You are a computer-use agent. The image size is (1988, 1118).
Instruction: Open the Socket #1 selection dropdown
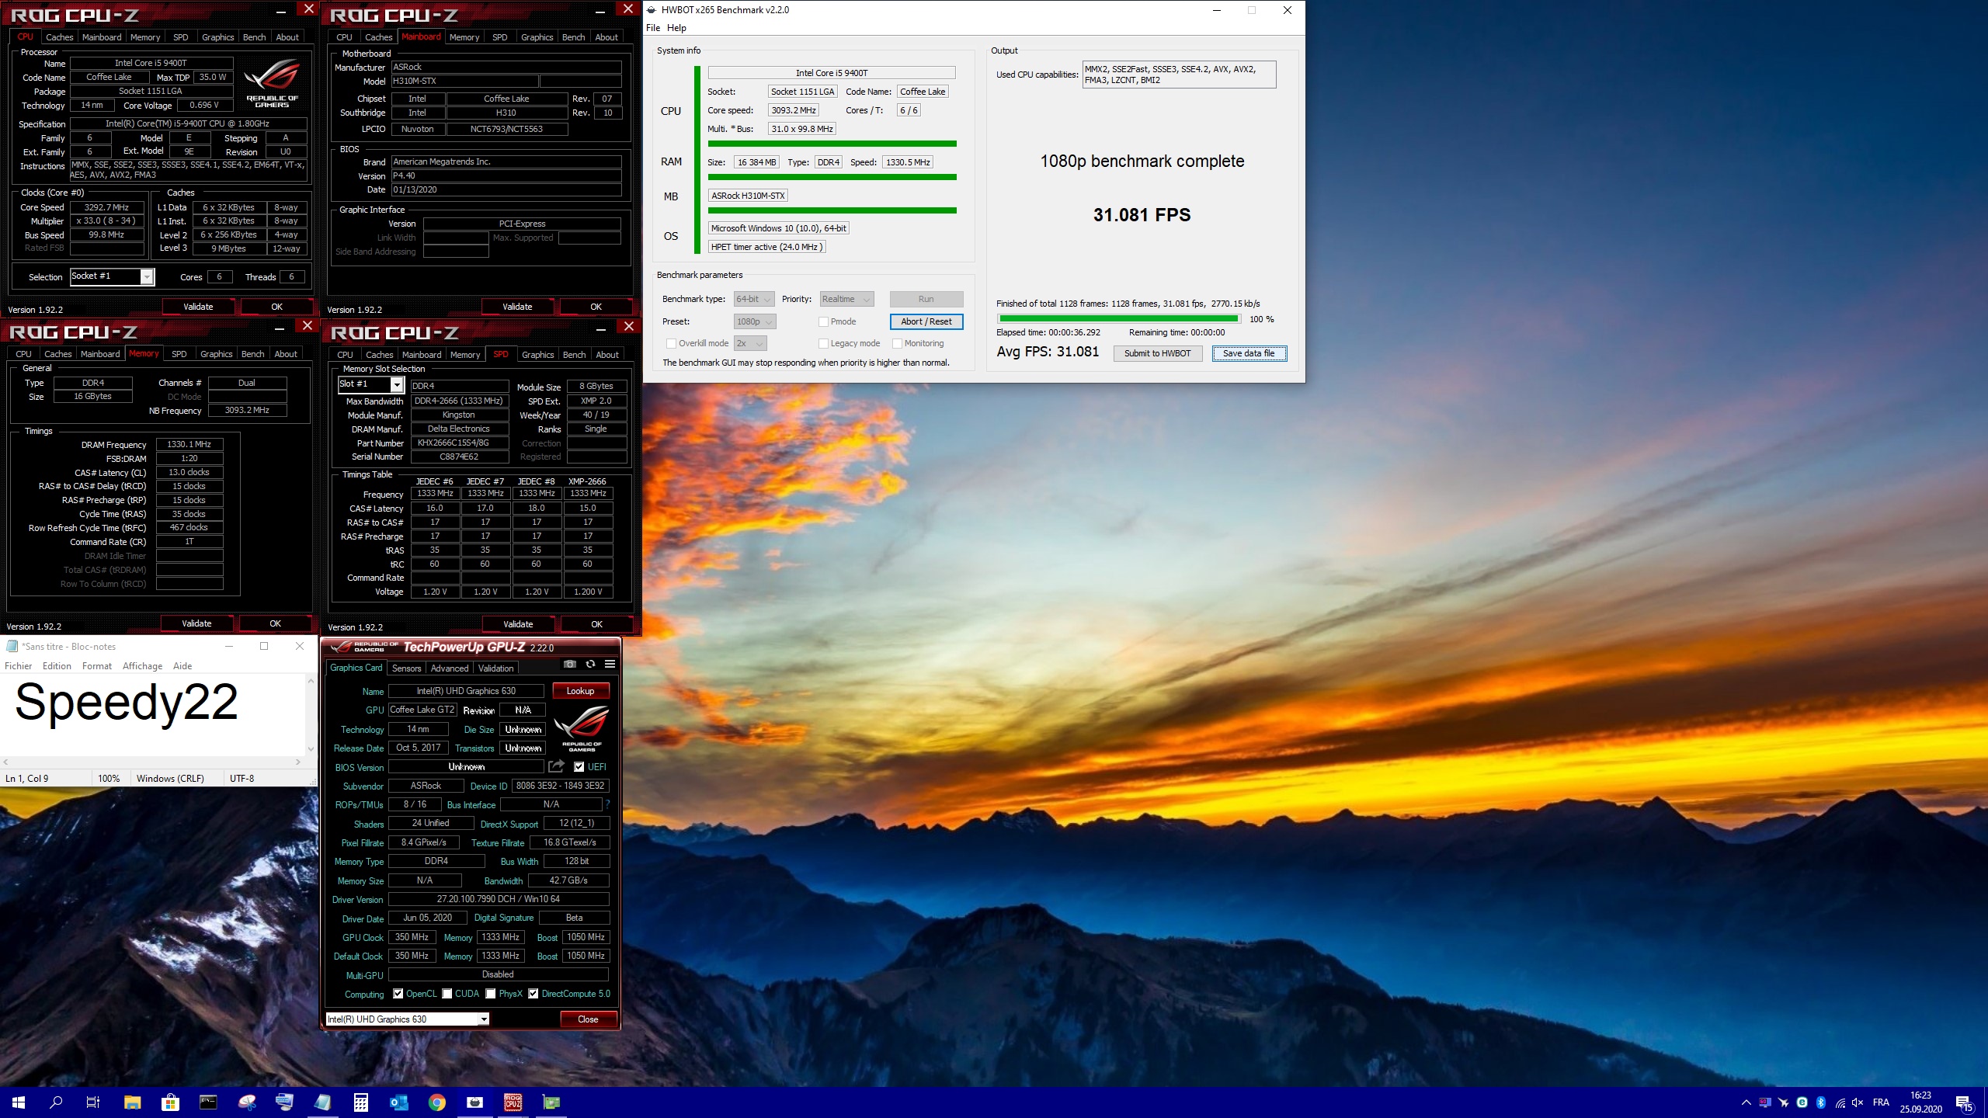pos(113,276)
